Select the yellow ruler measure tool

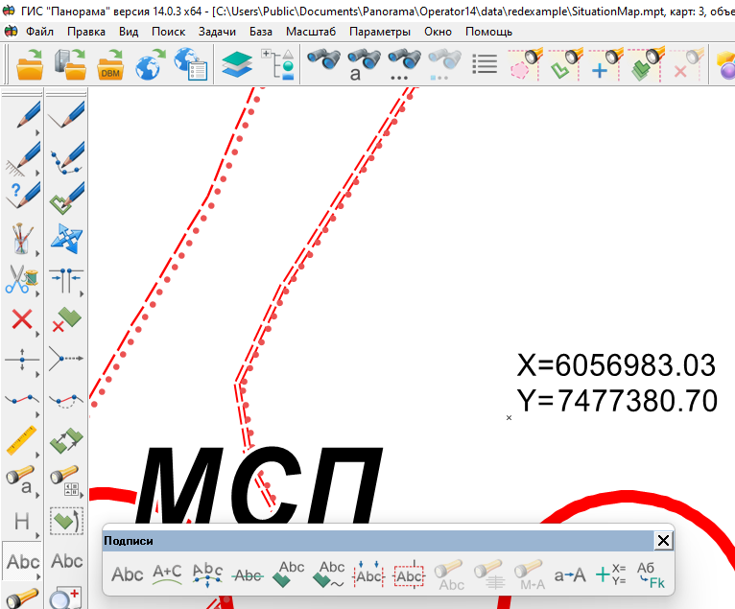tap(21, 440)
